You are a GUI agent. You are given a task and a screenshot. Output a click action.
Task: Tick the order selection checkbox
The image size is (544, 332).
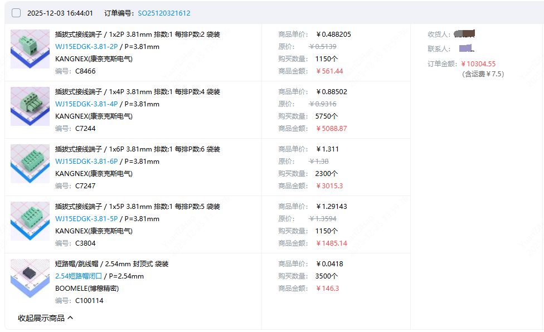point(16,13)
